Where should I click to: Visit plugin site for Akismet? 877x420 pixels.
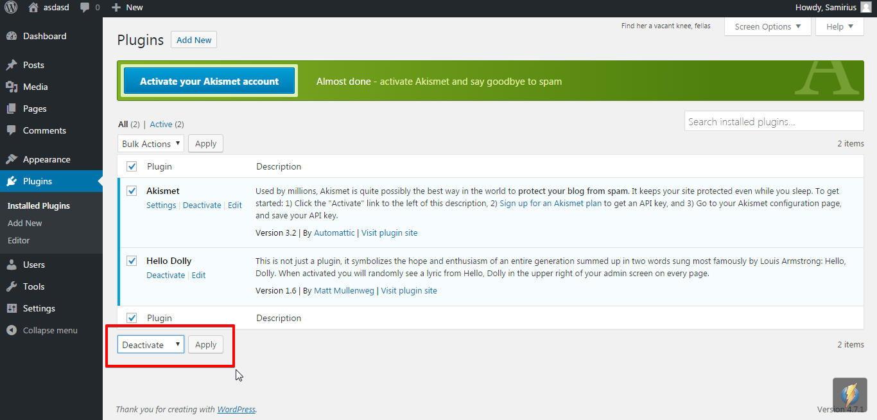coord(390,232)
